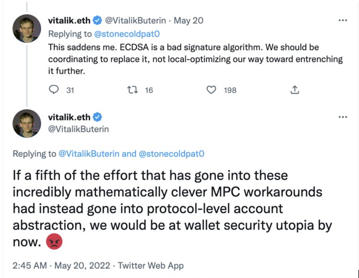This screenshot has height=278, width=359.
Task: Click the vitalik.eth name on the main tweet
Action: point(69,117)
